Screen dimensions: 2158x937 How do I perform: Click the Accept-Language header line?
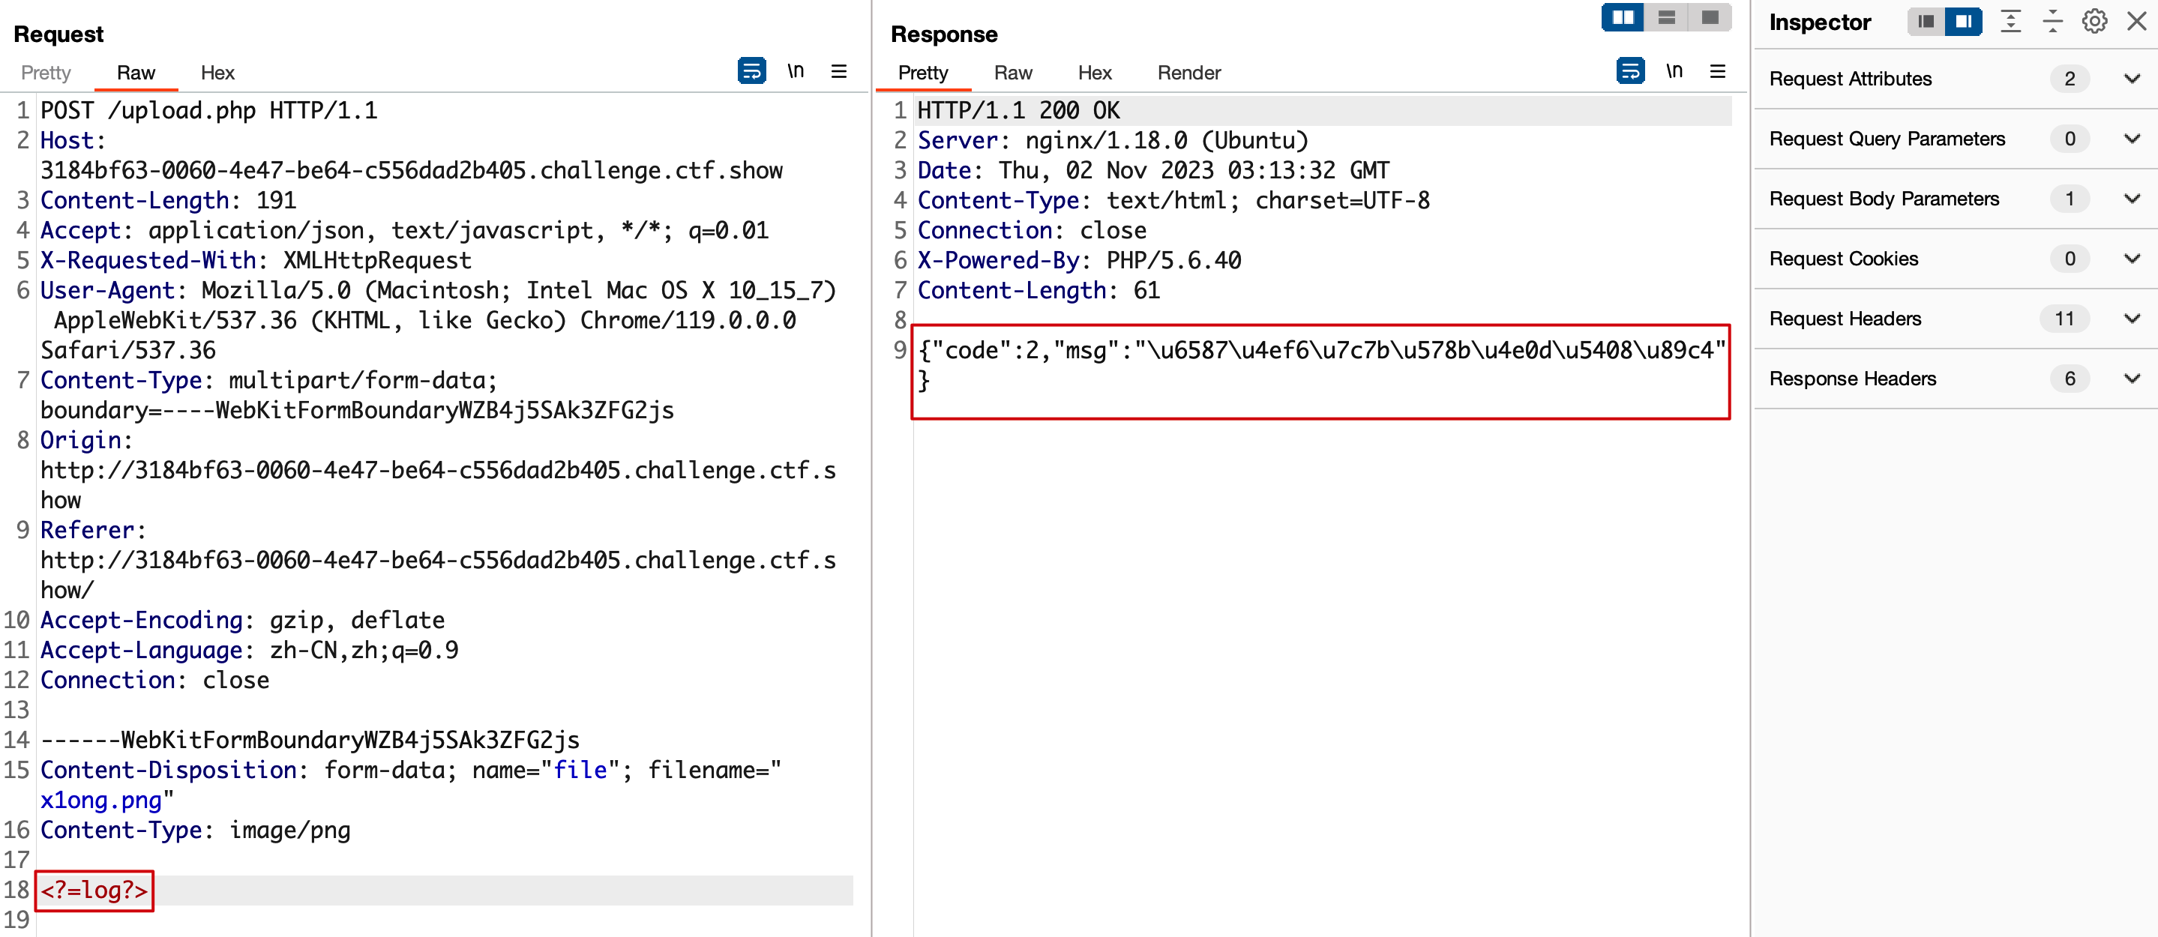[249, 651]
